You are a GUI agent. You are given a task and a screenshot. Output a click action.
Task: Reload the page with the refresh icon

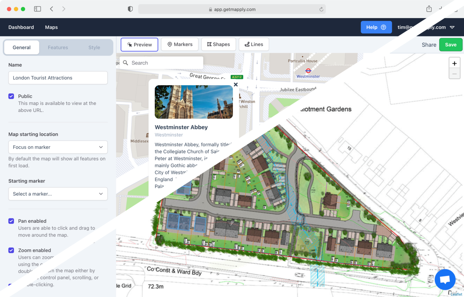pyautogui.click(x=321, y=9)
